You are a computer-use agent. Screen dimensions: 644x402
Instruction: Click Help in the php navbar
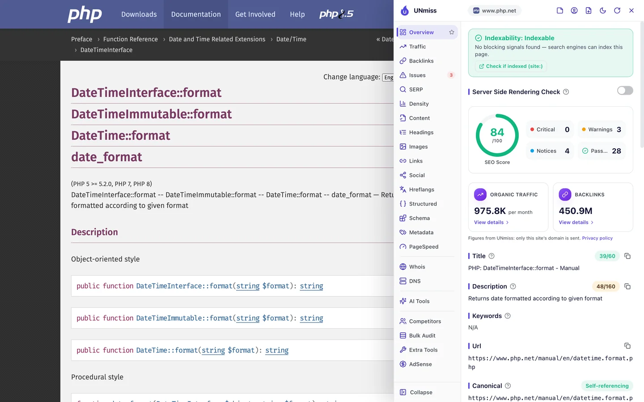click(297, 14)
